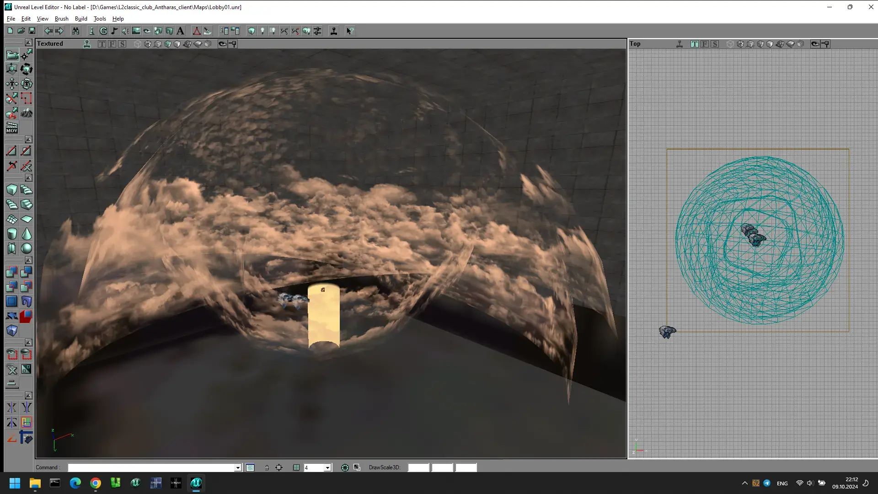Open the Actor Class browser icon
878x494 pixels.
point(92,31)
